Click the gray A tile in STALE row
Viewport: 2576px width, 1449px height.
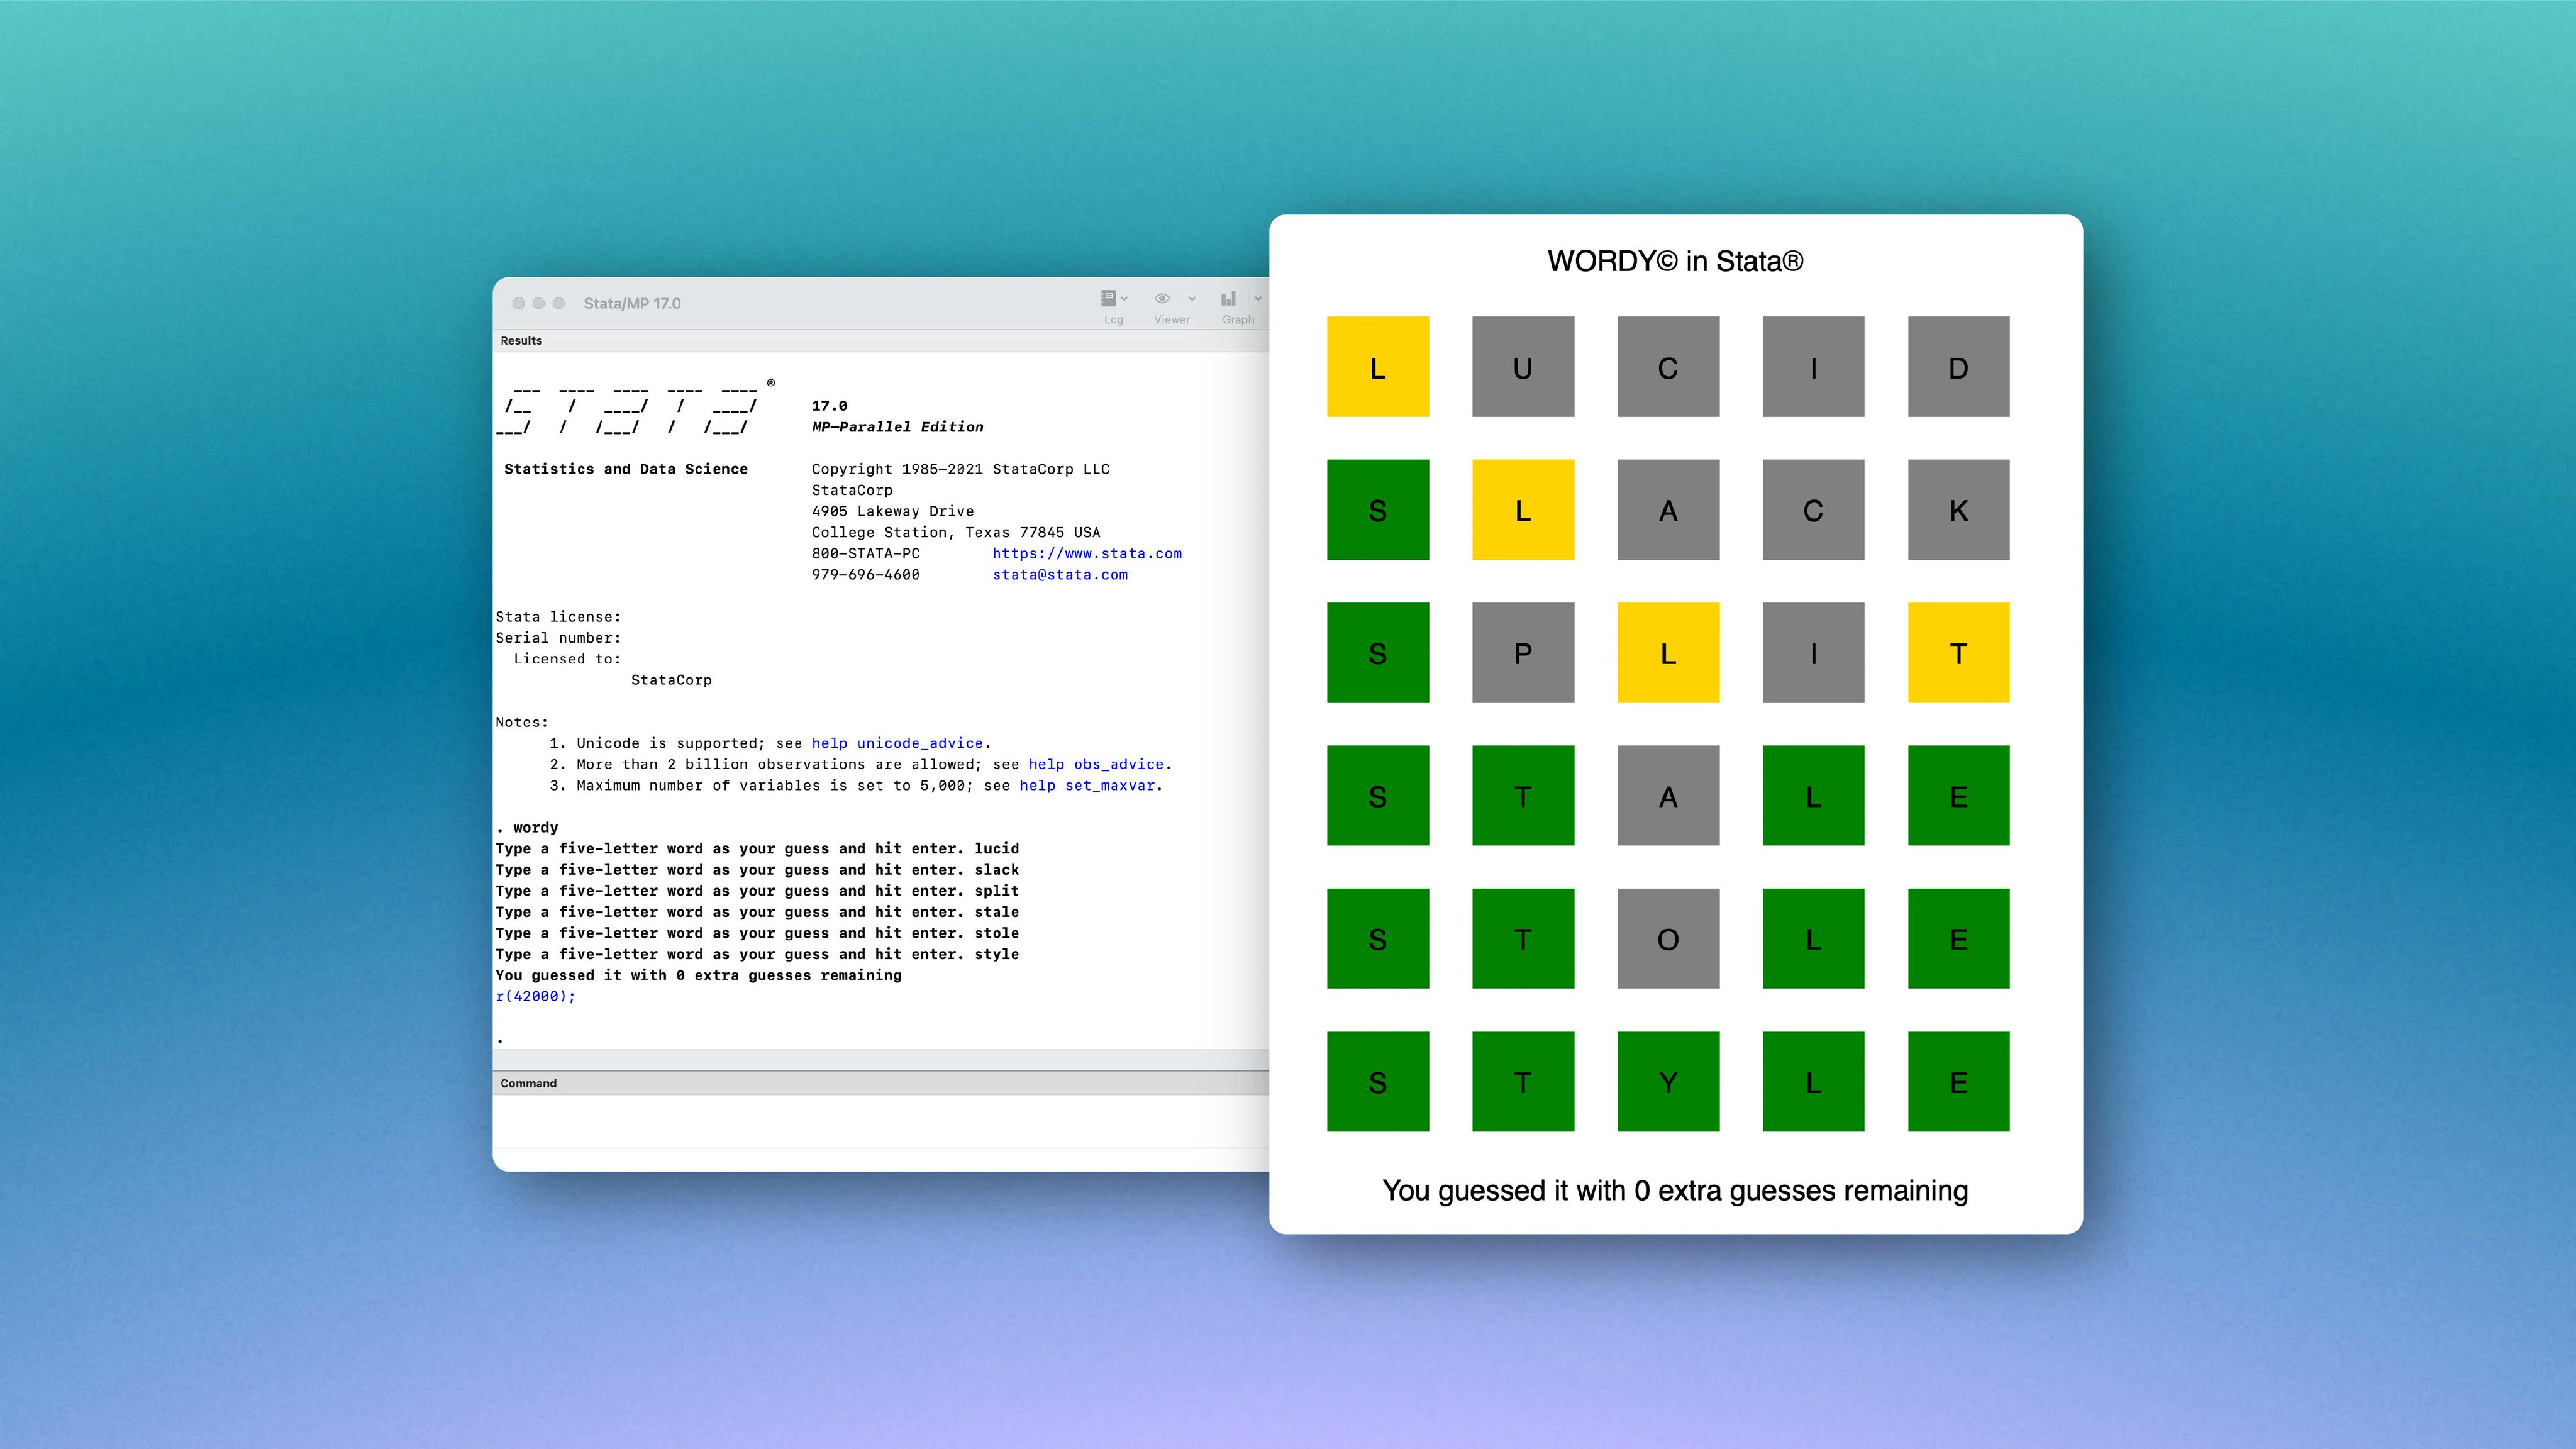click(x=1668, y=795)
